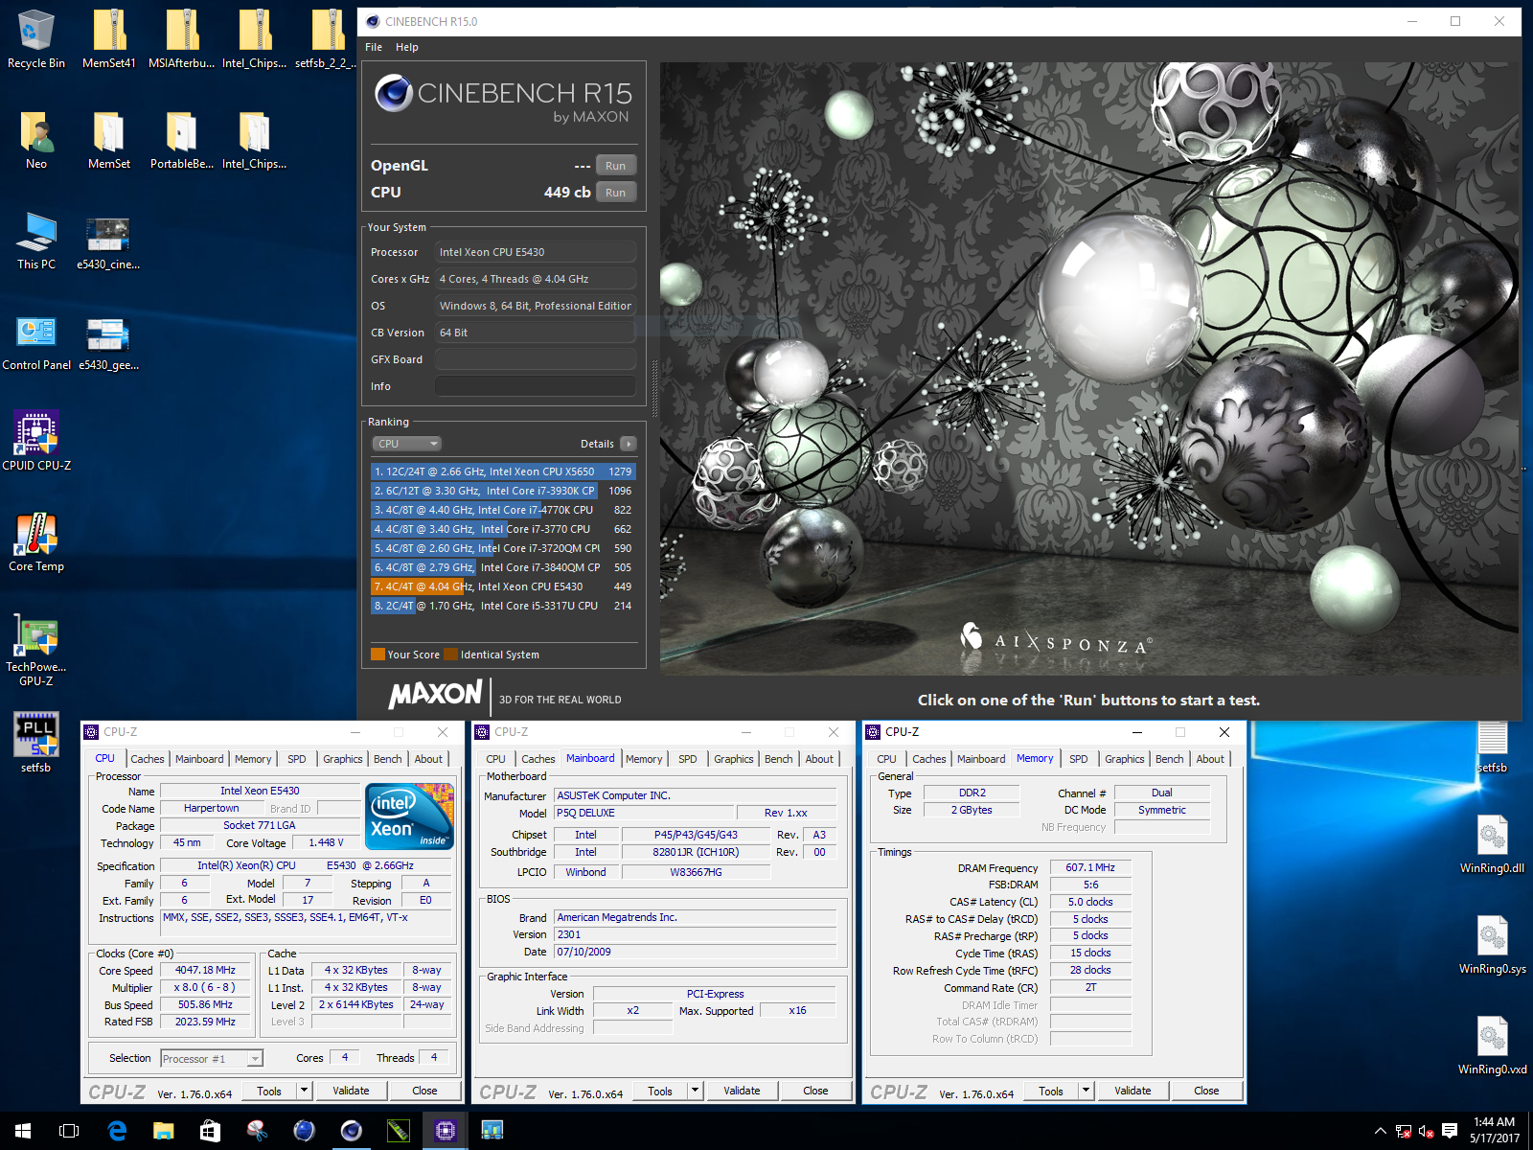Click the Info field in Your System
1533x1150 pixels.
(x=535, y=386)
